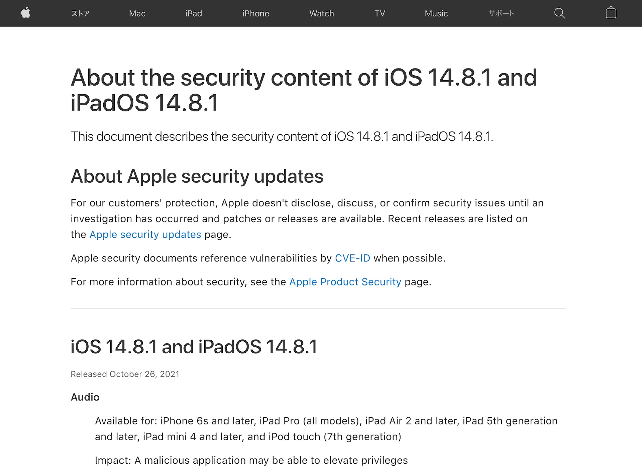The image size is (642, 472).
Task: Visit the Apple Product Security link
Action: pyautogui.click(x=345, y=282)
